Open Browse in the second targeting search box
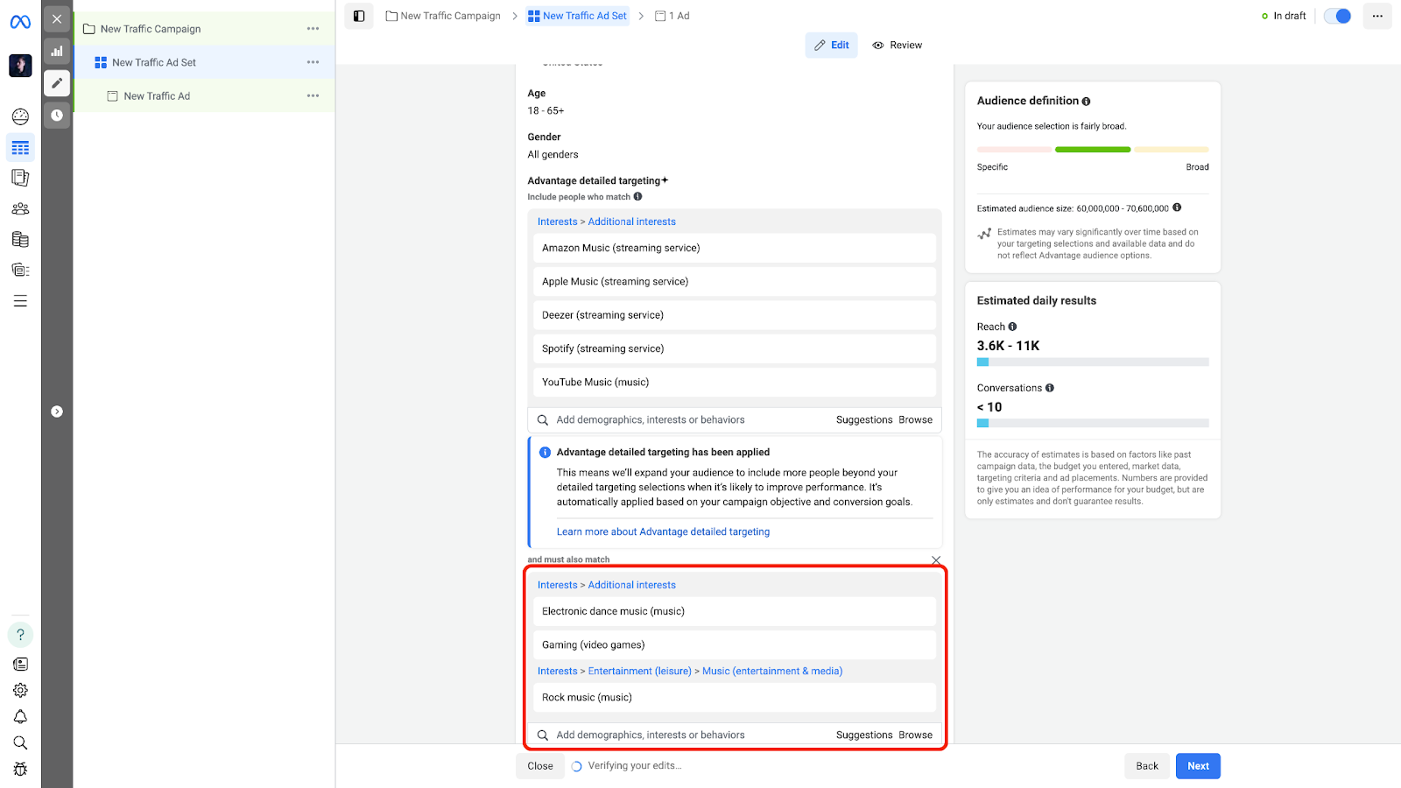The width and height of the screenshot is (1401, 788). [916, 735]
